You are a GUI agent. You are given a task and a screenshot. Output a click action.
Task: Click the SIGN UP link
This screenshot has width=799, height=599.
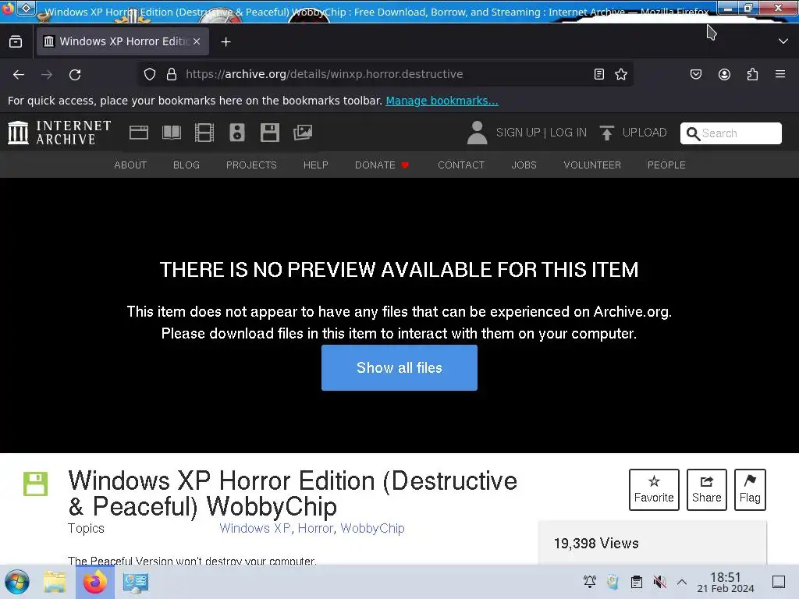(x=518, y=133)
